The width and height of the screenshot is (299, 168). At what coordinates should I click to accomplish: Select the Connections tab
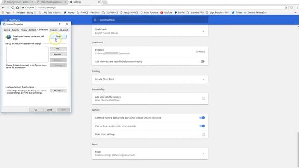(x=43, y=30)
